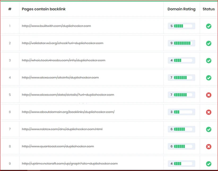Screen dimensions: 218x171
Task: Open the uptime.netcraft.com graph link
Action: click(x=70, y=164)
